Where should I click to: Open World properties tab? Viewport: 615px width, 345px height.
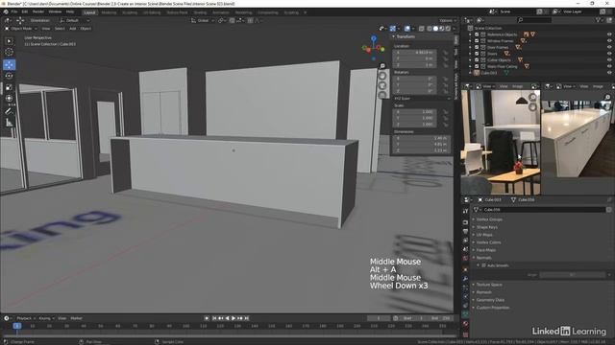pyautogui.click(x=465, y=258)
